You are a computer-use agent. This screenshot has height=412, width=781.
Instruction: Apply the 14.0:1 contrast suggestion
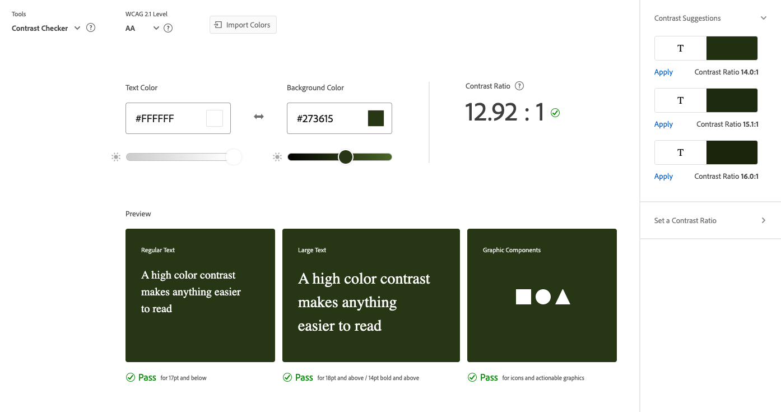tap(663, 72)
